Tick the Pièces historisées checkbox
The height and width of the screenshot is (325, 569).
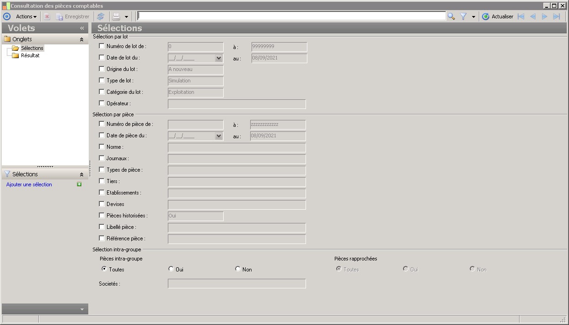coord(102,215)
